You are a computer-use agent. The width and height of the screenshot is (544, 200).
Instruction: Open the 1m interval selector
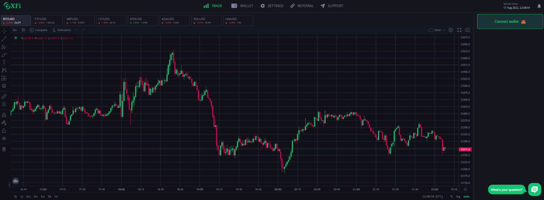(15, 30)
